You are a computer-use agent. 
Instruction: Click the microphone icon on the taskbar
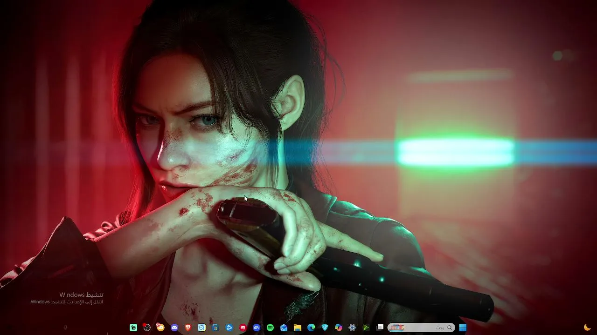click(65, 328)
